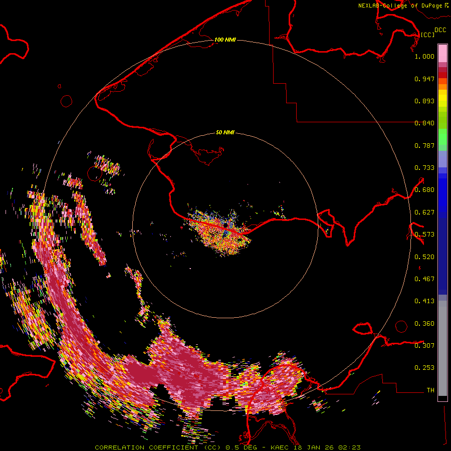Image resolution: width=451 pixels, height=451 pixels.
Task: Click the DCC label above the color scale
Action: tap(440, 30)
